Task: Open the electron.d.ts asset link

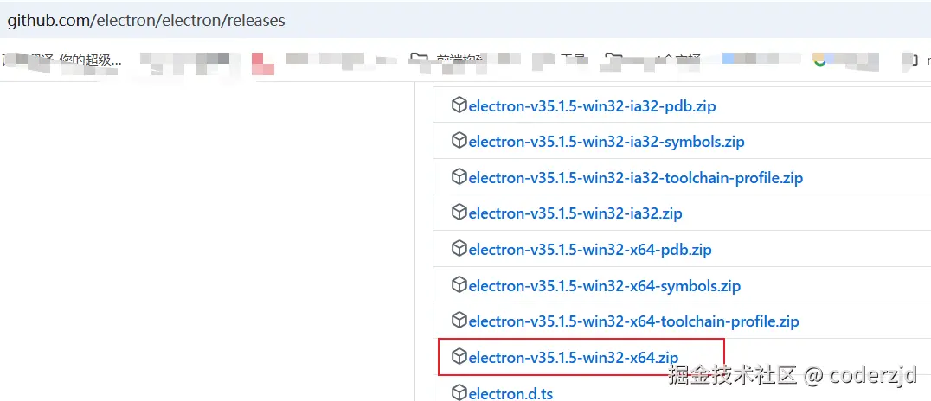Action: 510,393
